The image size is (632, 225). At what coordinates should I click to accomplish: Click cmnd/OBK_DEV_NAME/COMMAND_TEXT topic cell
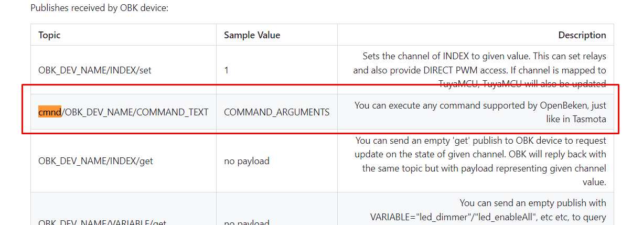click(x=123, y=112)
